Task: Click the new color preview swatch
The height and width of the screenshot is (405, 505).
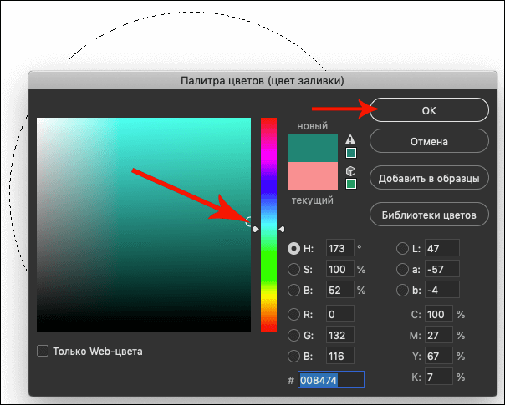Action: click(x=313, y=148)
